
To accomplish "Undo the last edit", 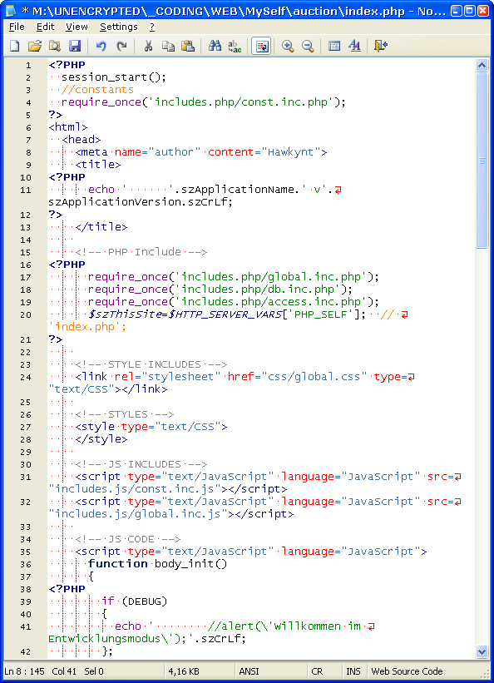I will [101, 46].
